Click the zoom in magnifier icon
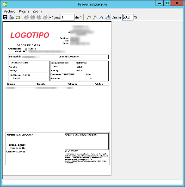Image resolution: width=185 pixels, height=187 pixels. click(x=88, y=17)
